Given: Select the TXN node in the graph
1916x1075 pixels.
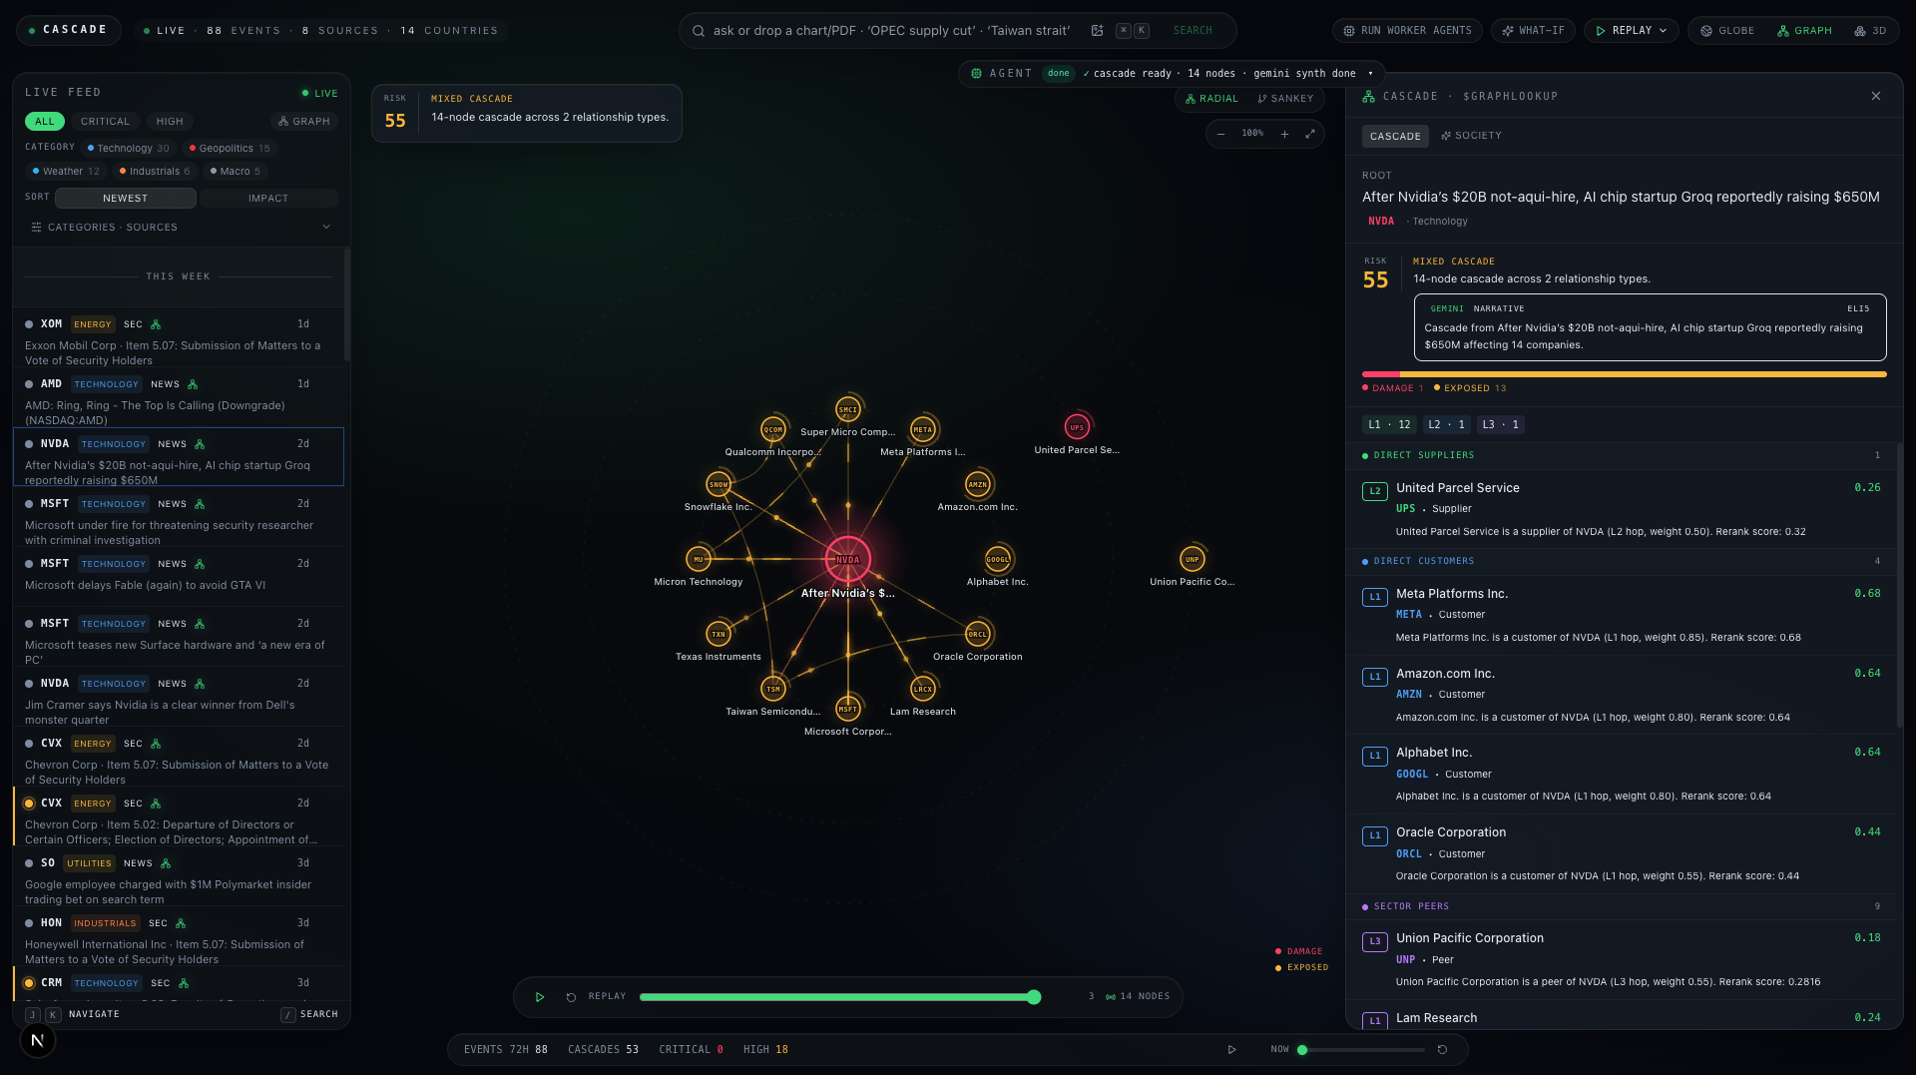Looking at the screenshot, I should [718, 634].
